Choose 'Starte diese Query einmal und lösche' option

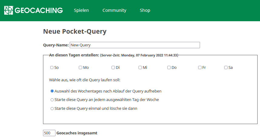(x=52, y=109)
